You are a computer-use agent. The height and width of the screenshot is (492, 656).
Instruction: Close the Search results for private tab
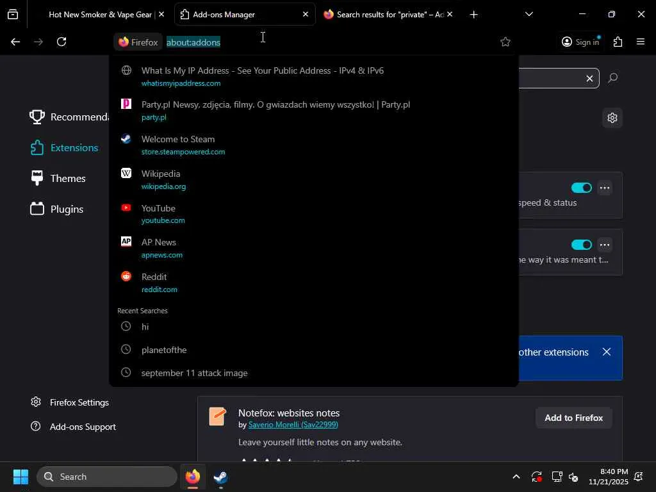pos(450,14)
